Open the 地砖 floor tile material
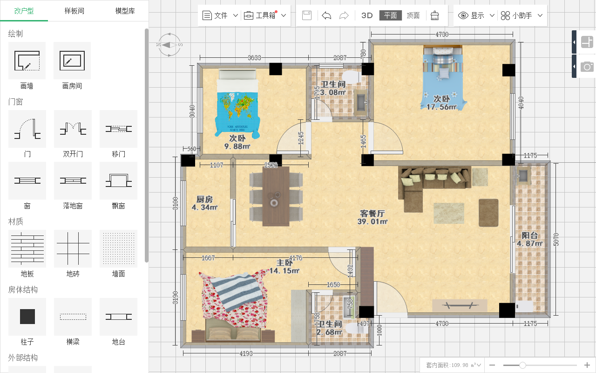Image resolution: width=596 pixels, height=373 pixels. [73, 249]
